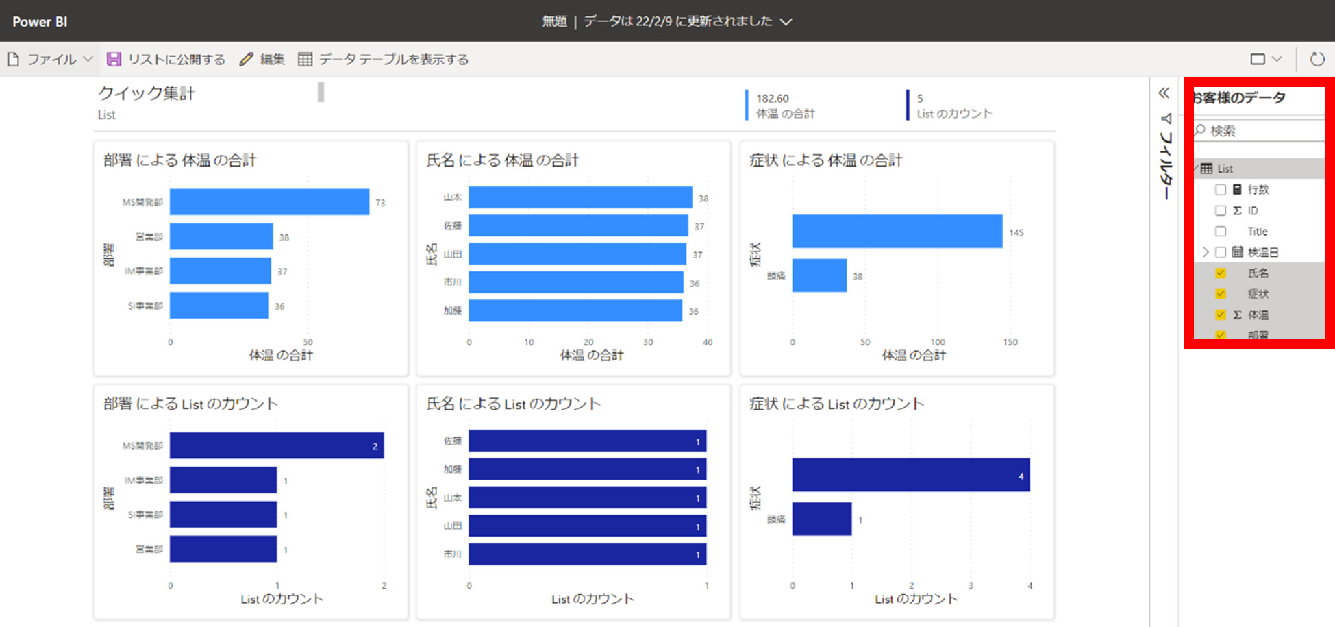Select the MS開発部 bar in 部署による体温の合計
Viewport: 1335px width, 627px height.
(x=267, y=202)
